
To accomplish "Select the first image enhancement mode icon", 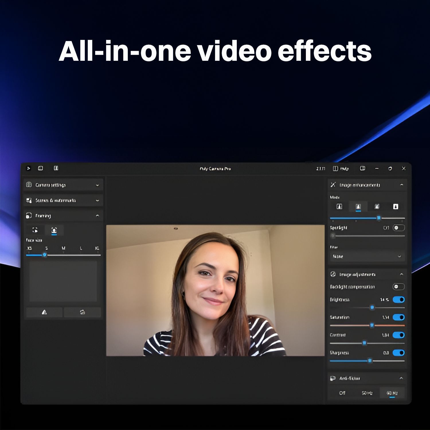I will click(x=339, y=207).
